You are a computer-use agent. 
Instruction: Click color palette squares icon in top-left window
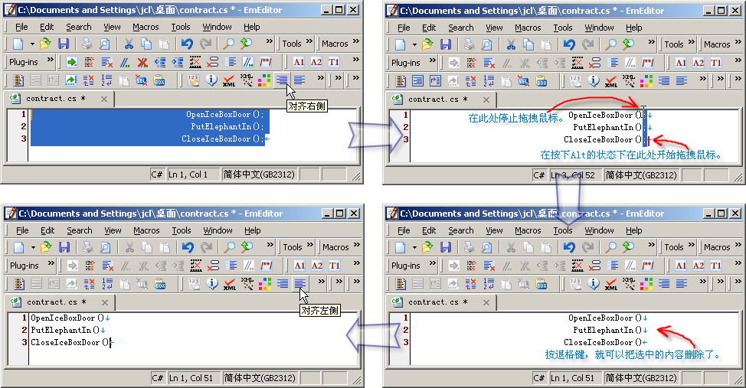pyautogui.click(x=264, y=80)
